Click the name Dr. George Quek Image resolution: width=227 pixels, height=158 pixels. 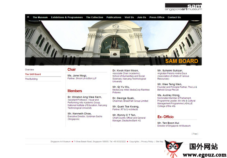(x=124, y=98)
